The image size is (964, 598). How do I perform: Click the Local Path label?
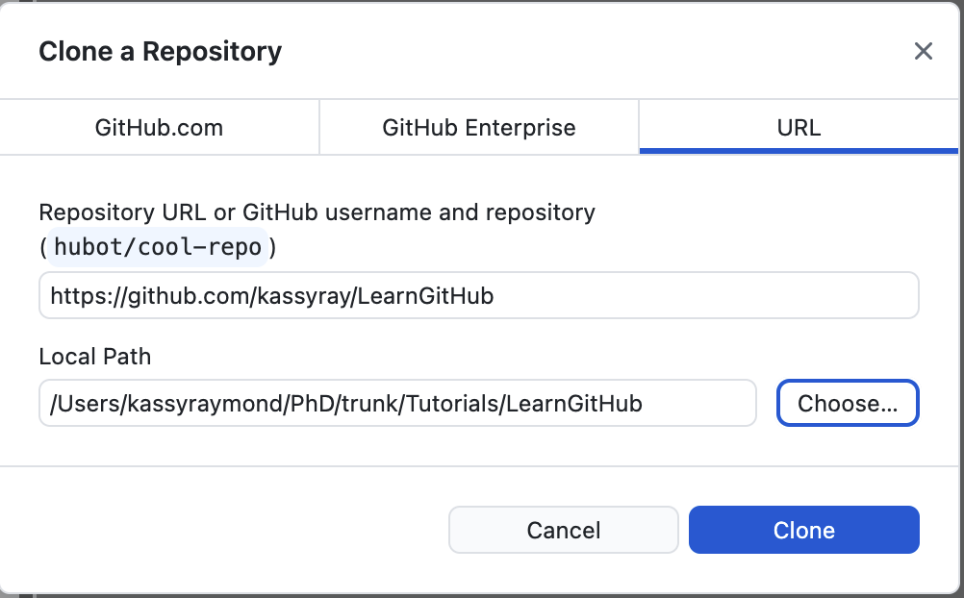94,357
